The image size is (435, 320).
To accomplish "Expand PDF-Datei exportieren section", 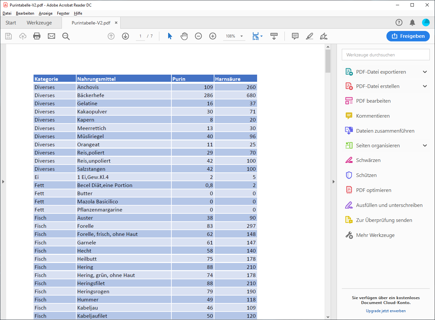I will pyautogui.click(x=425, y=72).
